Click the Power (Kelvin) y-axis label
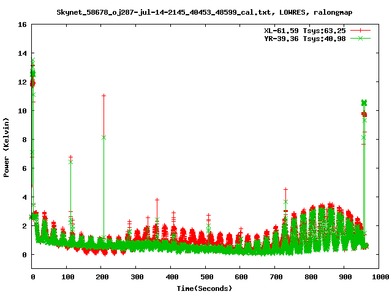This screenshot has width=392, height=294. pyautogui.click(x=6, y=148)
